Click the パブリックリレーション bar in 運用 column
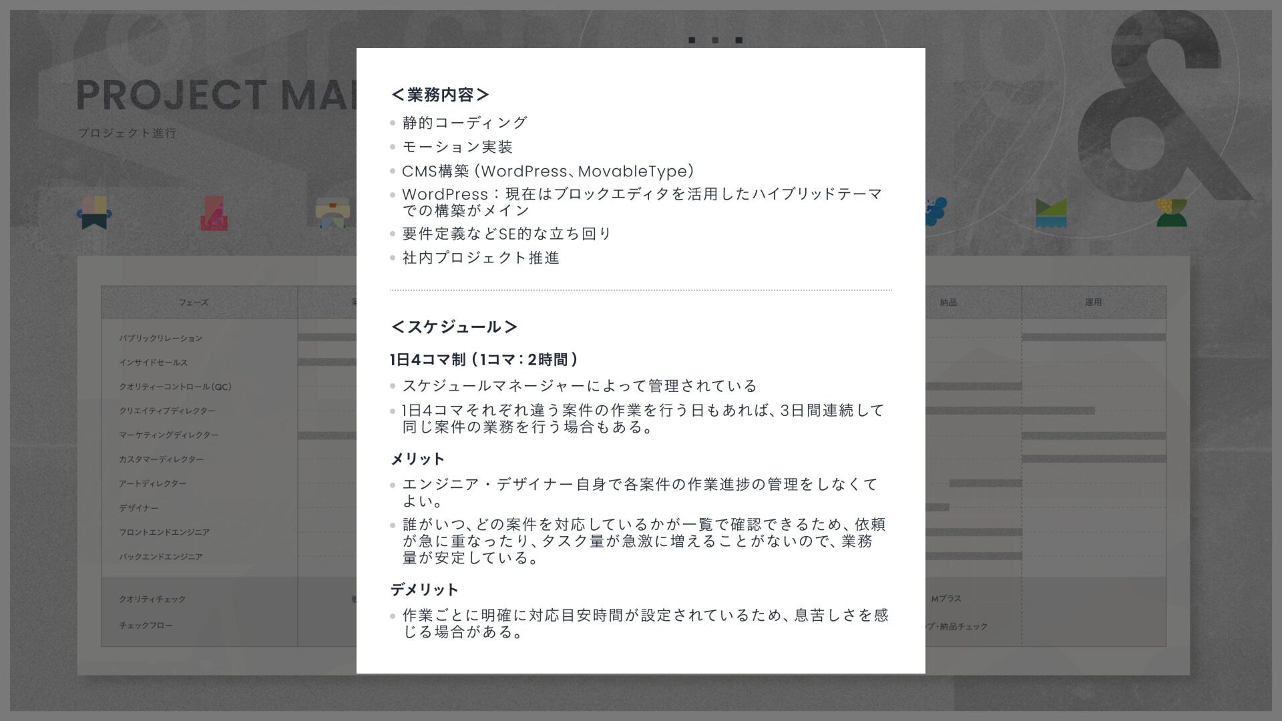The height and width of the screenshot is (721, 1282). tap(1093, 337)
